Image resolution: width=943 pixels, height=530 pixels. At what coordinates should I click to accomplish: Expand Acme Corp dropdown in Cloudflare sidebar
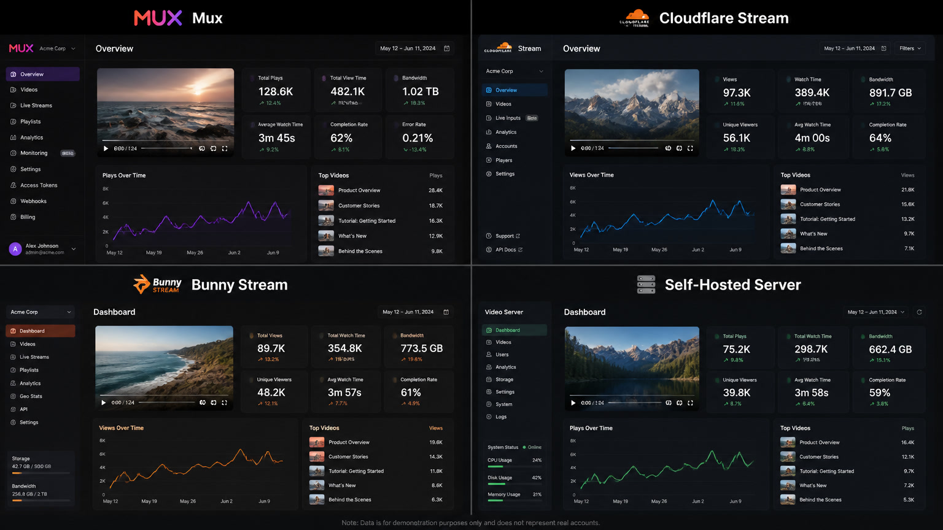514,71
